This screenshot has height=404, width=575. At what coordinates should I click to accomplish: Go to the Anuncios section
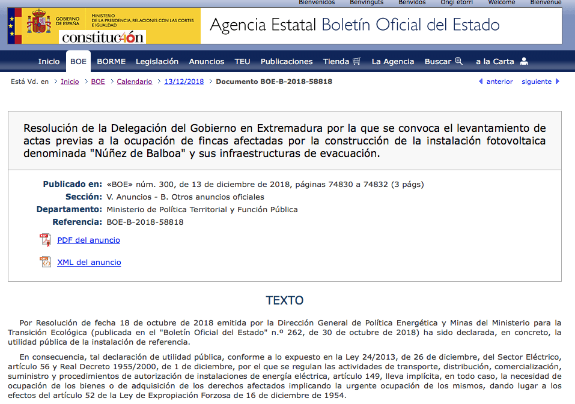click(207, 62)
